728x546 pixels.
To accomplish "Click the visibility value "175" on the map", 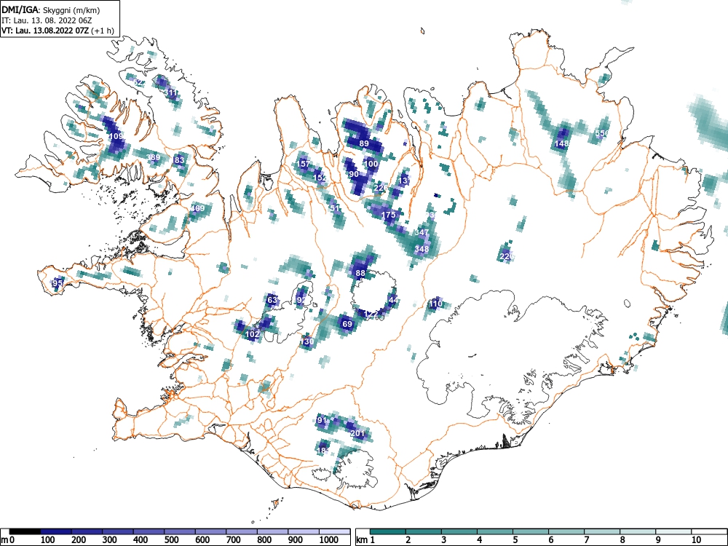I will point(388,215).
